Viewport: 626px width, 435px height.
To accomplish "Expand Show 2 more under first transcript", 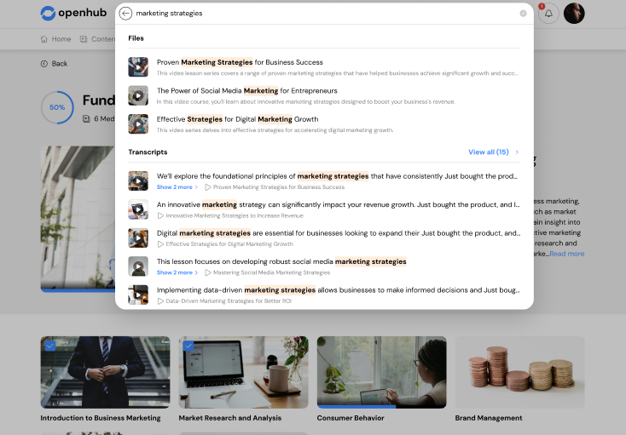I will click(177, 187).
